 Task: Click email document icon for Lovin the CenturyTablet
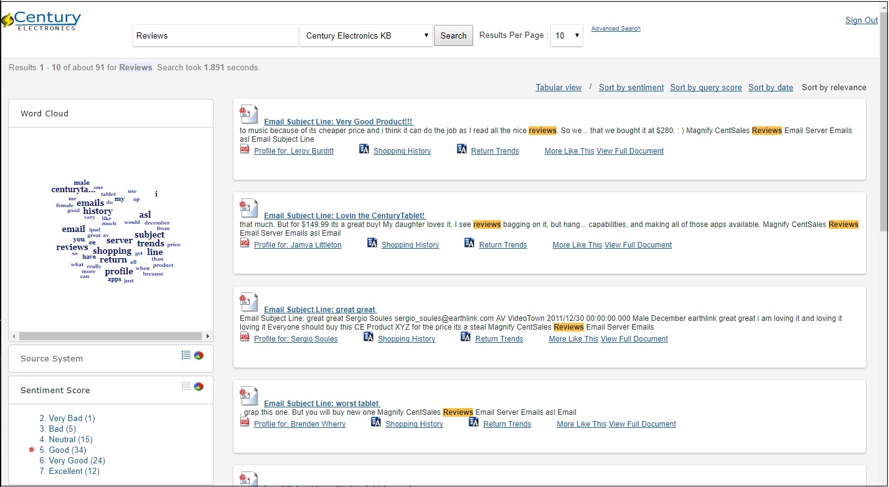[248, 209]
